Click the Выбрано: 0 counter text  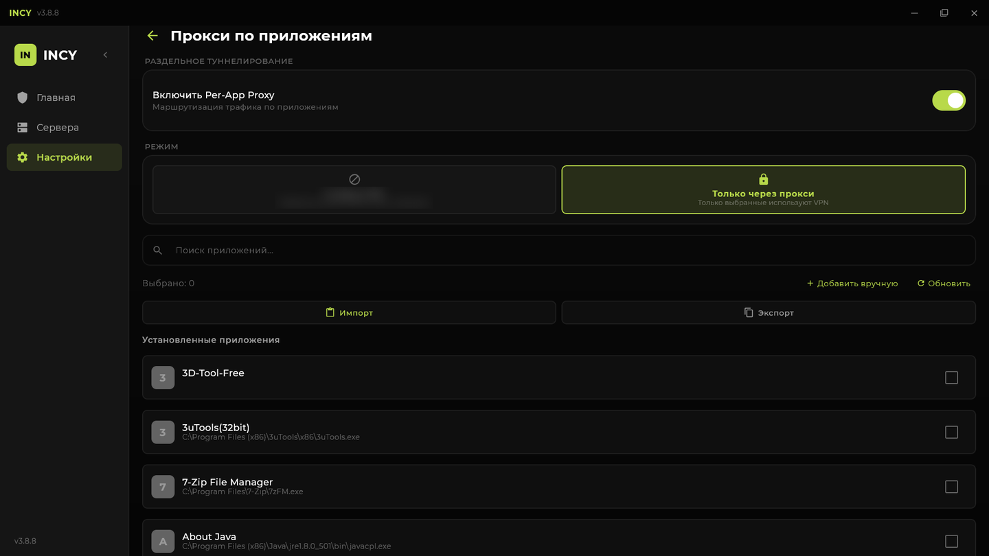(168, 283)
